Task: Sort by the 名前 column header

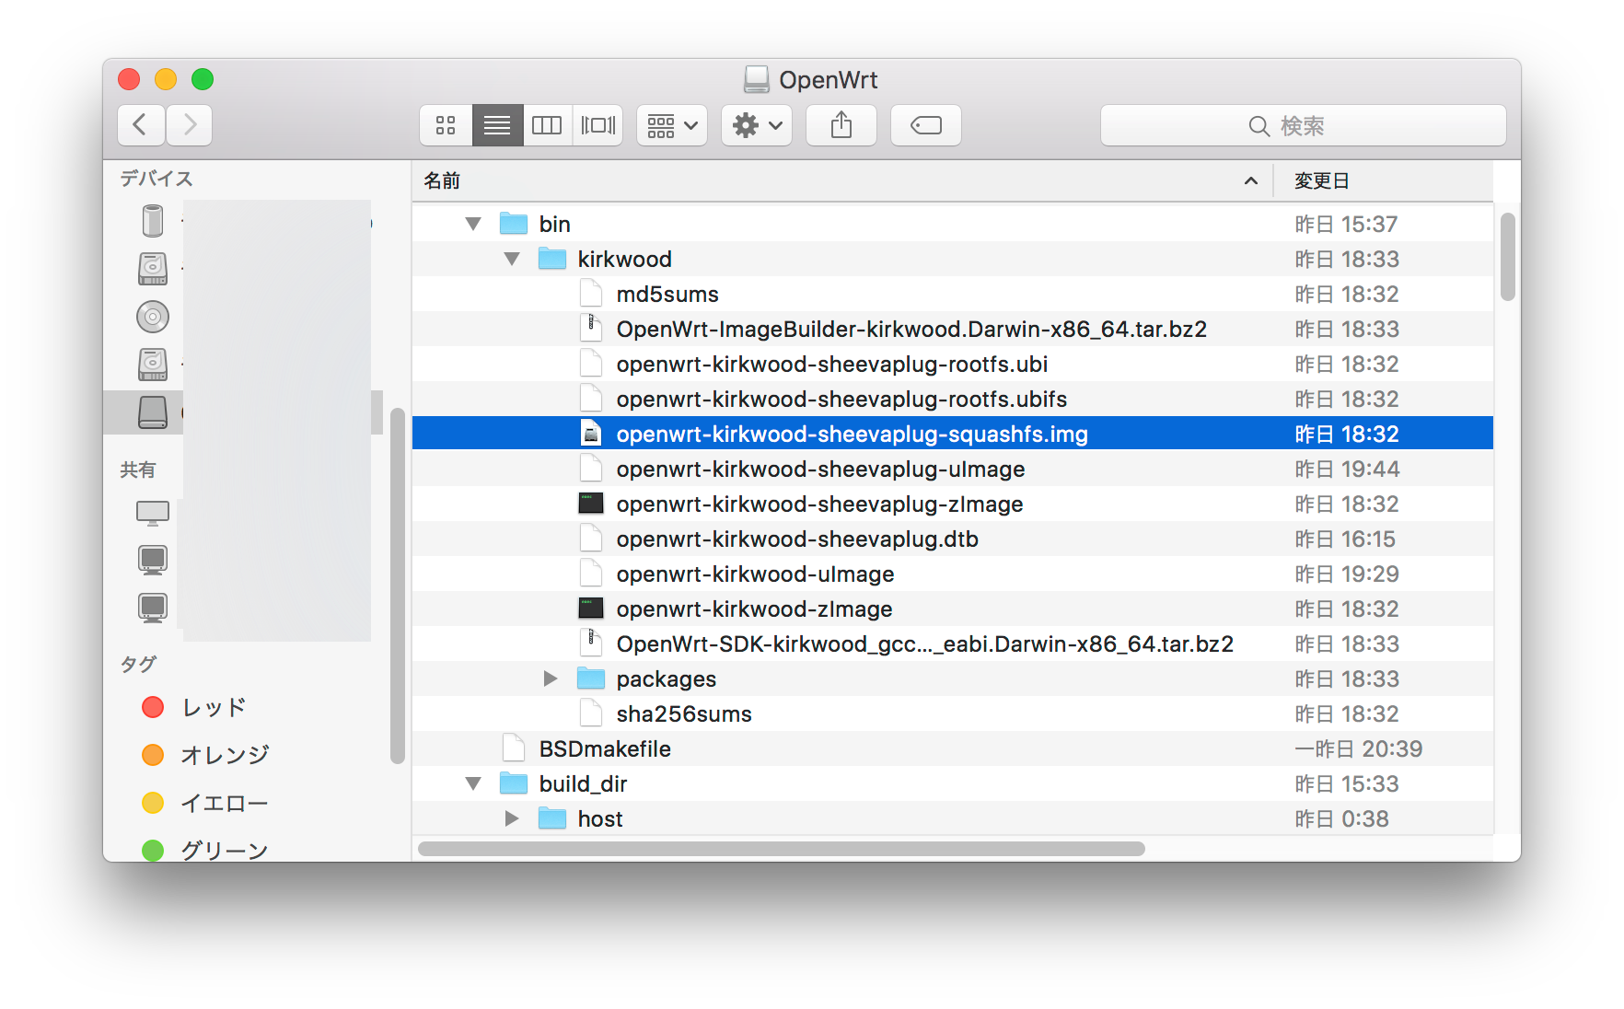Action: coord(841,180)
